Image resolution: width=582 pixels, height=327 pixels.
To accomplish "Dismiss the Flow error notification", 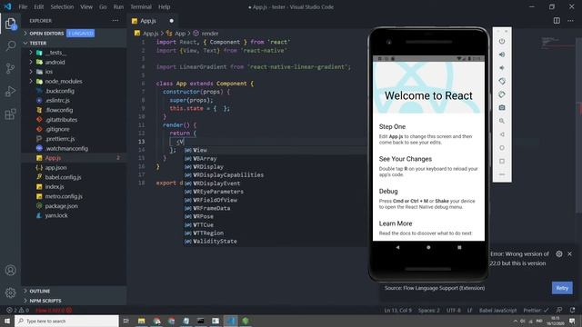I will [570, 254].
